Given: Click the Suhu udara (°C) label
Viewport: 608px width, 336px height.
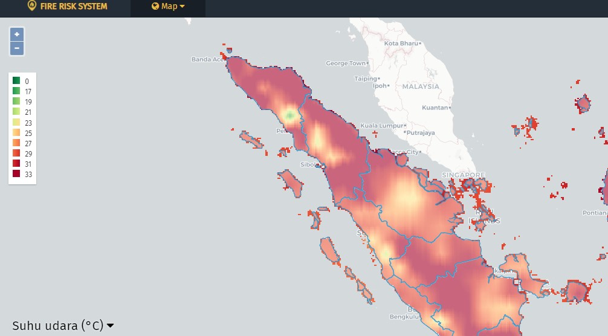Looking at the screenshot, I should pyautogui.click(x=57, y=326).
